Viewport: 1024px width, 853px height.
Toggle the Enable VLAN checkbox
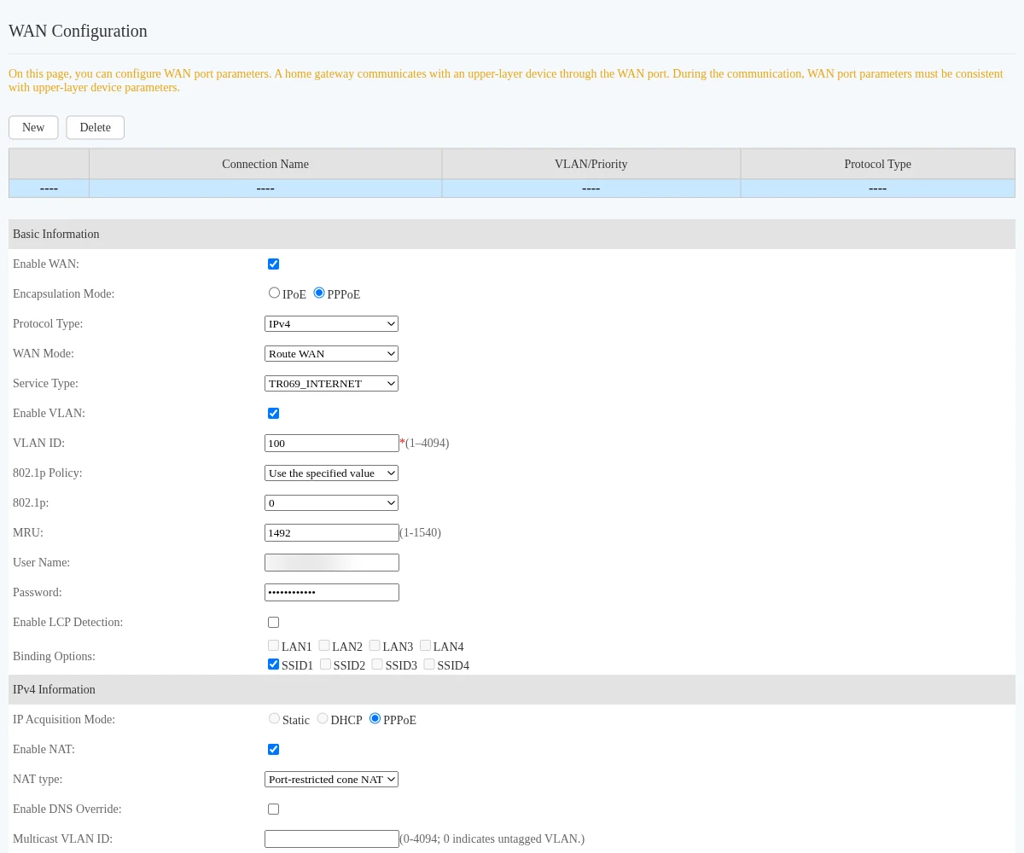pos(273,413)
